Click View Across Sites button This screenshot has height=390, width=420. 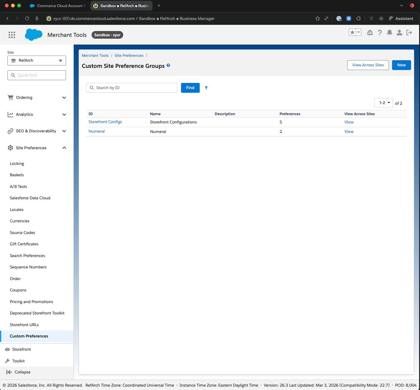coord(368,65)
